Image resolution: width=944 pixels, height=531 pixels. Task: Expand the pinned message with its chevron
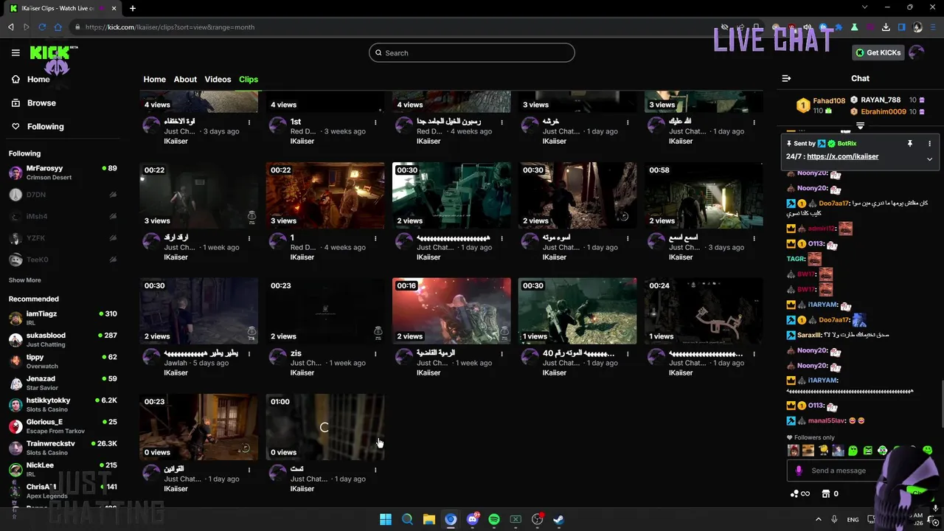[929, 159]
